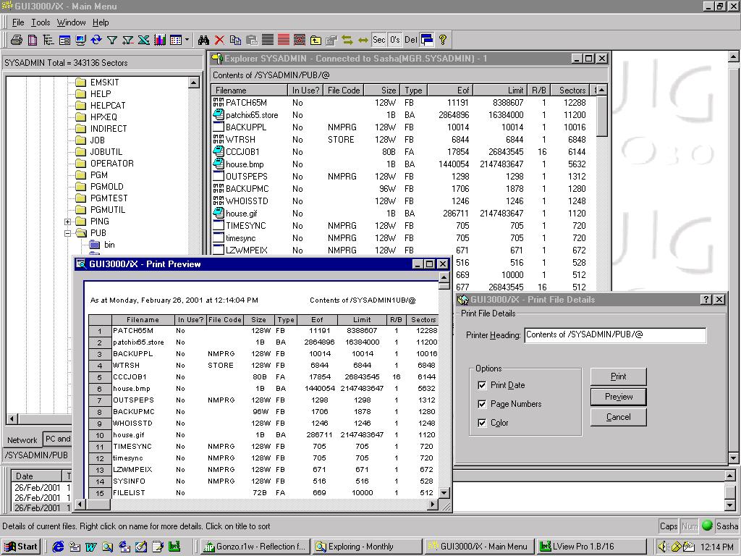Open the Windows Start menu
The width and height of the screenshot is (741, 556).
21,547
